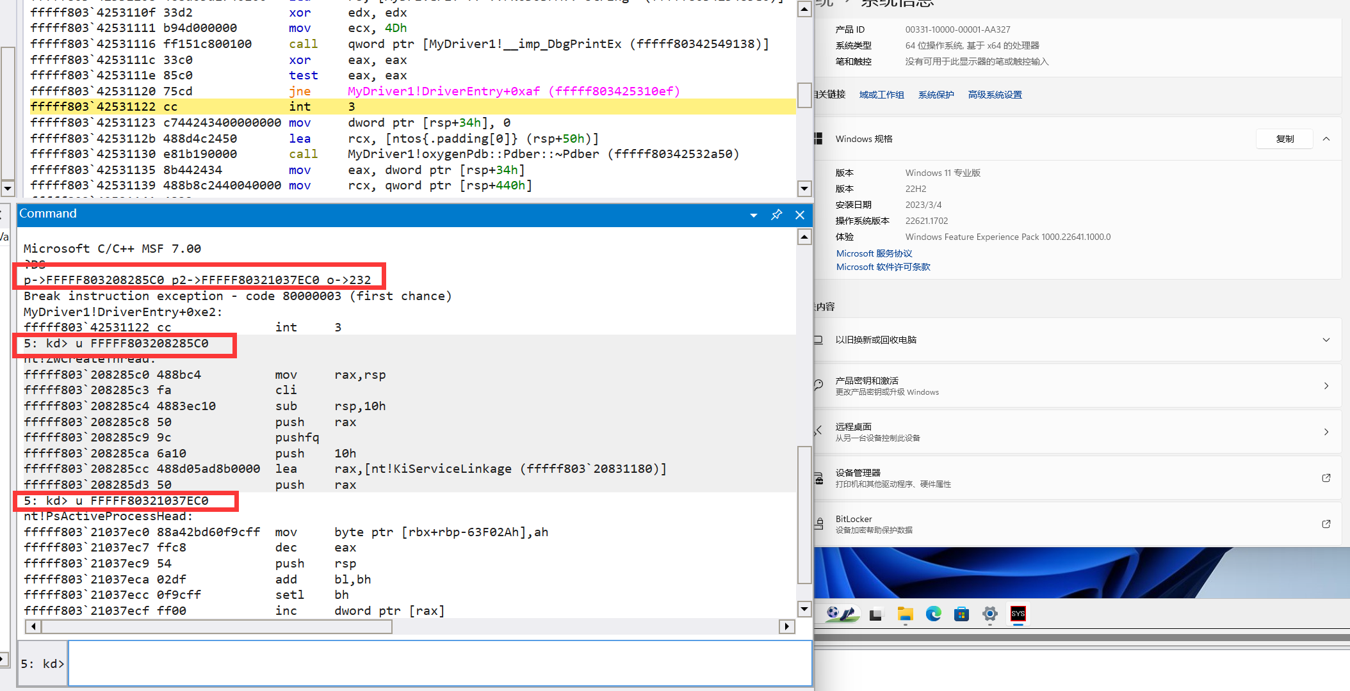Launch Microsoft Edge from taskbar
1350x691 pixels.
pyautogui.click(x=933, y=614)
